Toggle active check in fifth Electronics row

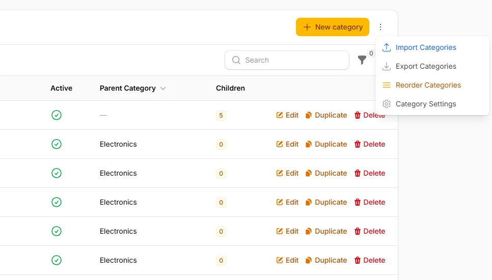point(57,260)
